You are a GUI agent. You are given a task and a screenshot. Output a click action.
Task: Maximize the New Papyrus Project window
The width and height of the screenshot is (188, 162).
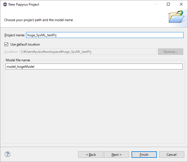[x=168, y=4]
